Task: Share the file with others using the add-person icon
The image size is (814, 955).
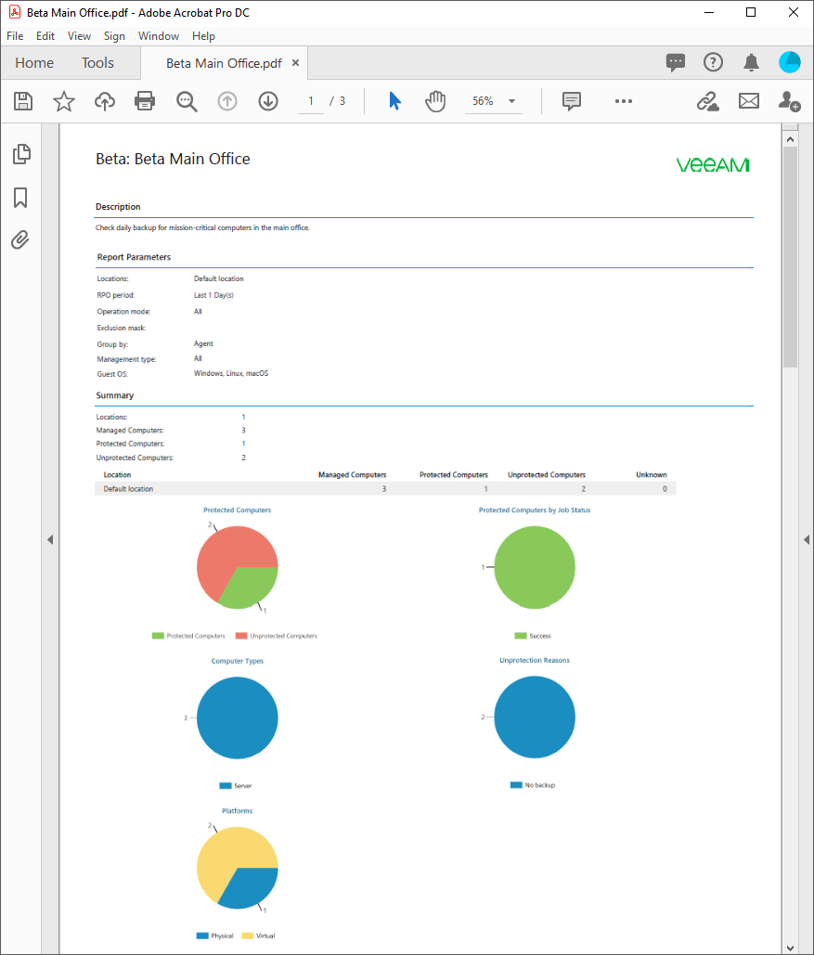Action: [789, 101]
